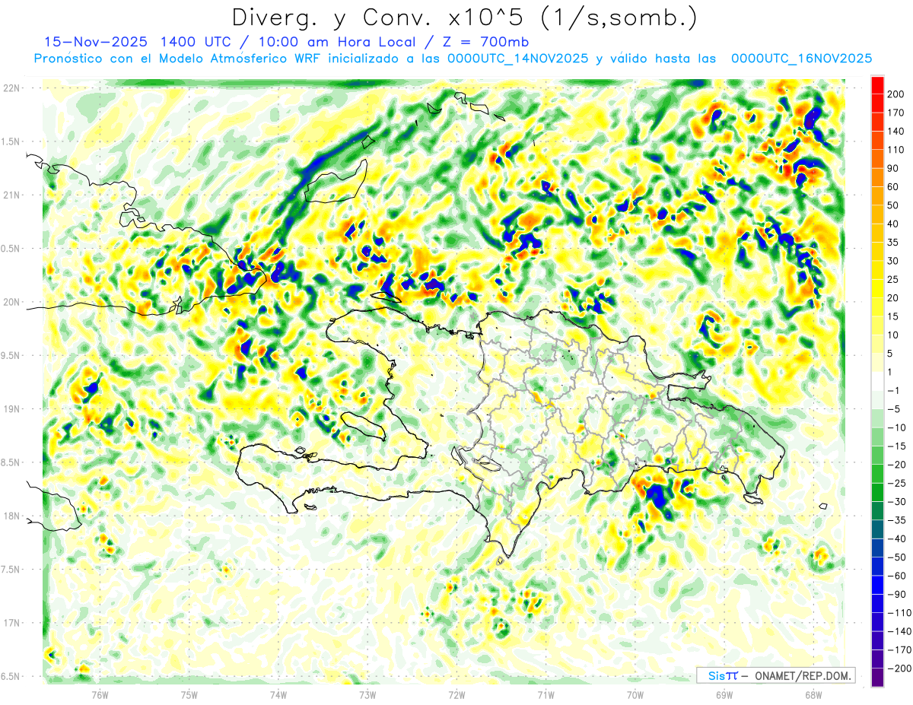
Task: Click the white swatch between 1 and -1
Action: coord(877,380)
